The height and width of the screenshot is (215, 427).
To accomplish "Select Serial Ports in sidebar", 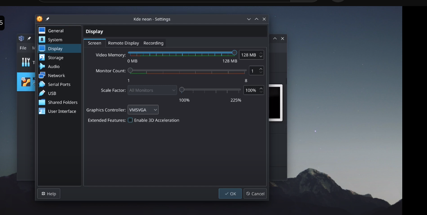I will [59, 84].
